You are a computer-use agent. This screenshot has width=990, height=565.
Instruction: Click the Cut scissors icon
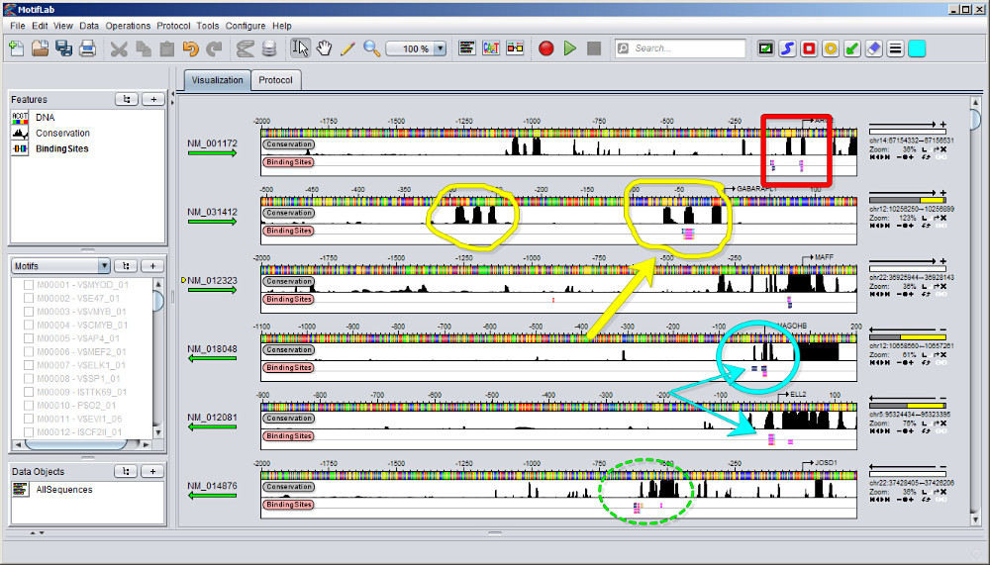click(119, 48)
